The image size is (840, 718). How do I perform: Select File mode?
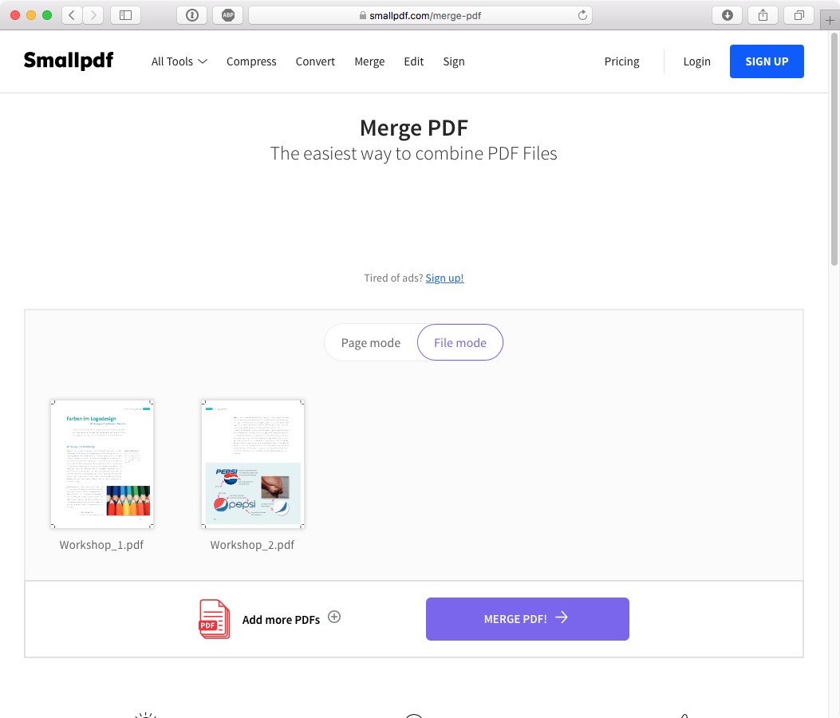(x=460, y=342)
